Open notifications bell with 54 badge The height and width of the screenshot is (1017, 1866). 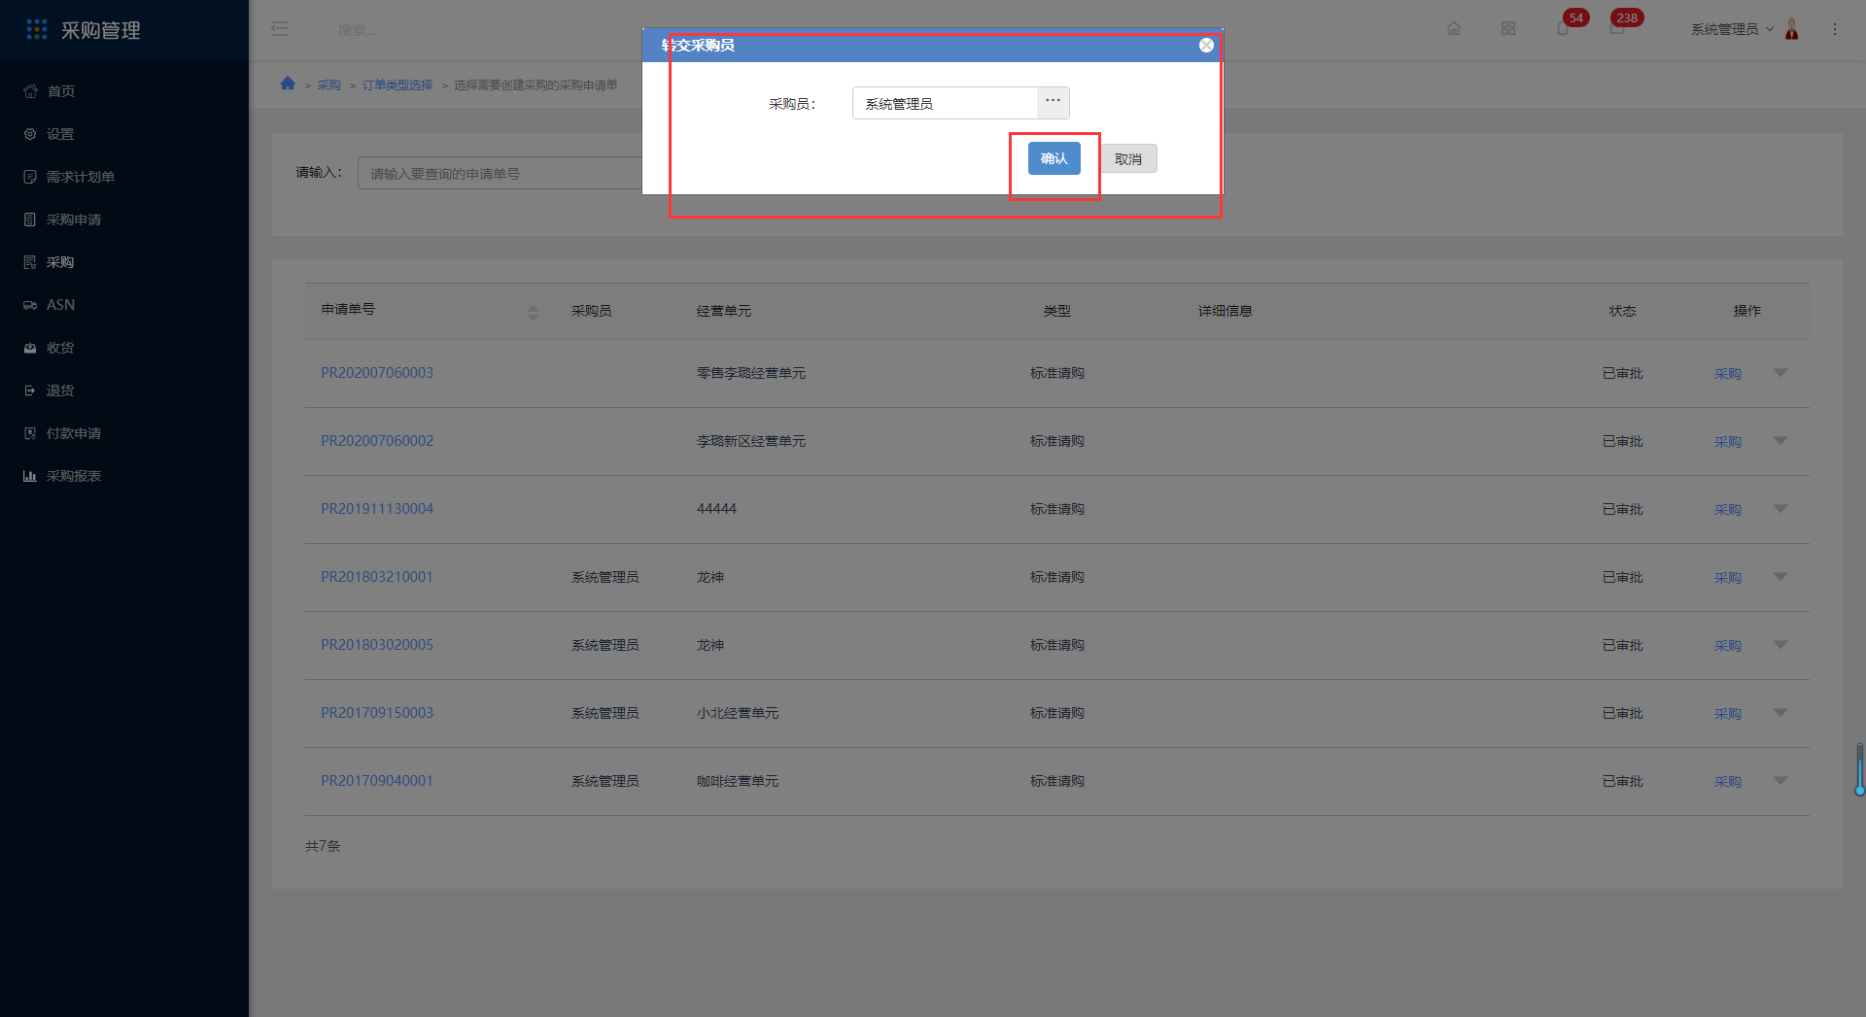click(1563, 28)
